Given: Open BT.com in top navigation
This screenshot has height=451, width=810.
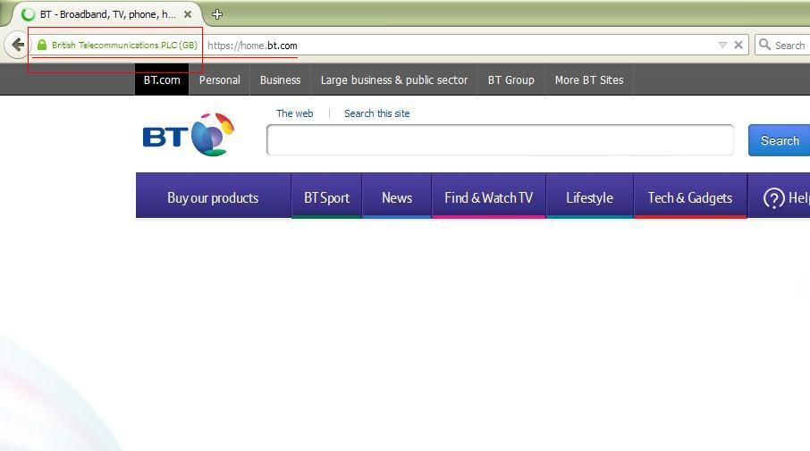Looking at the screenshot, I should (x=162, y=80).
